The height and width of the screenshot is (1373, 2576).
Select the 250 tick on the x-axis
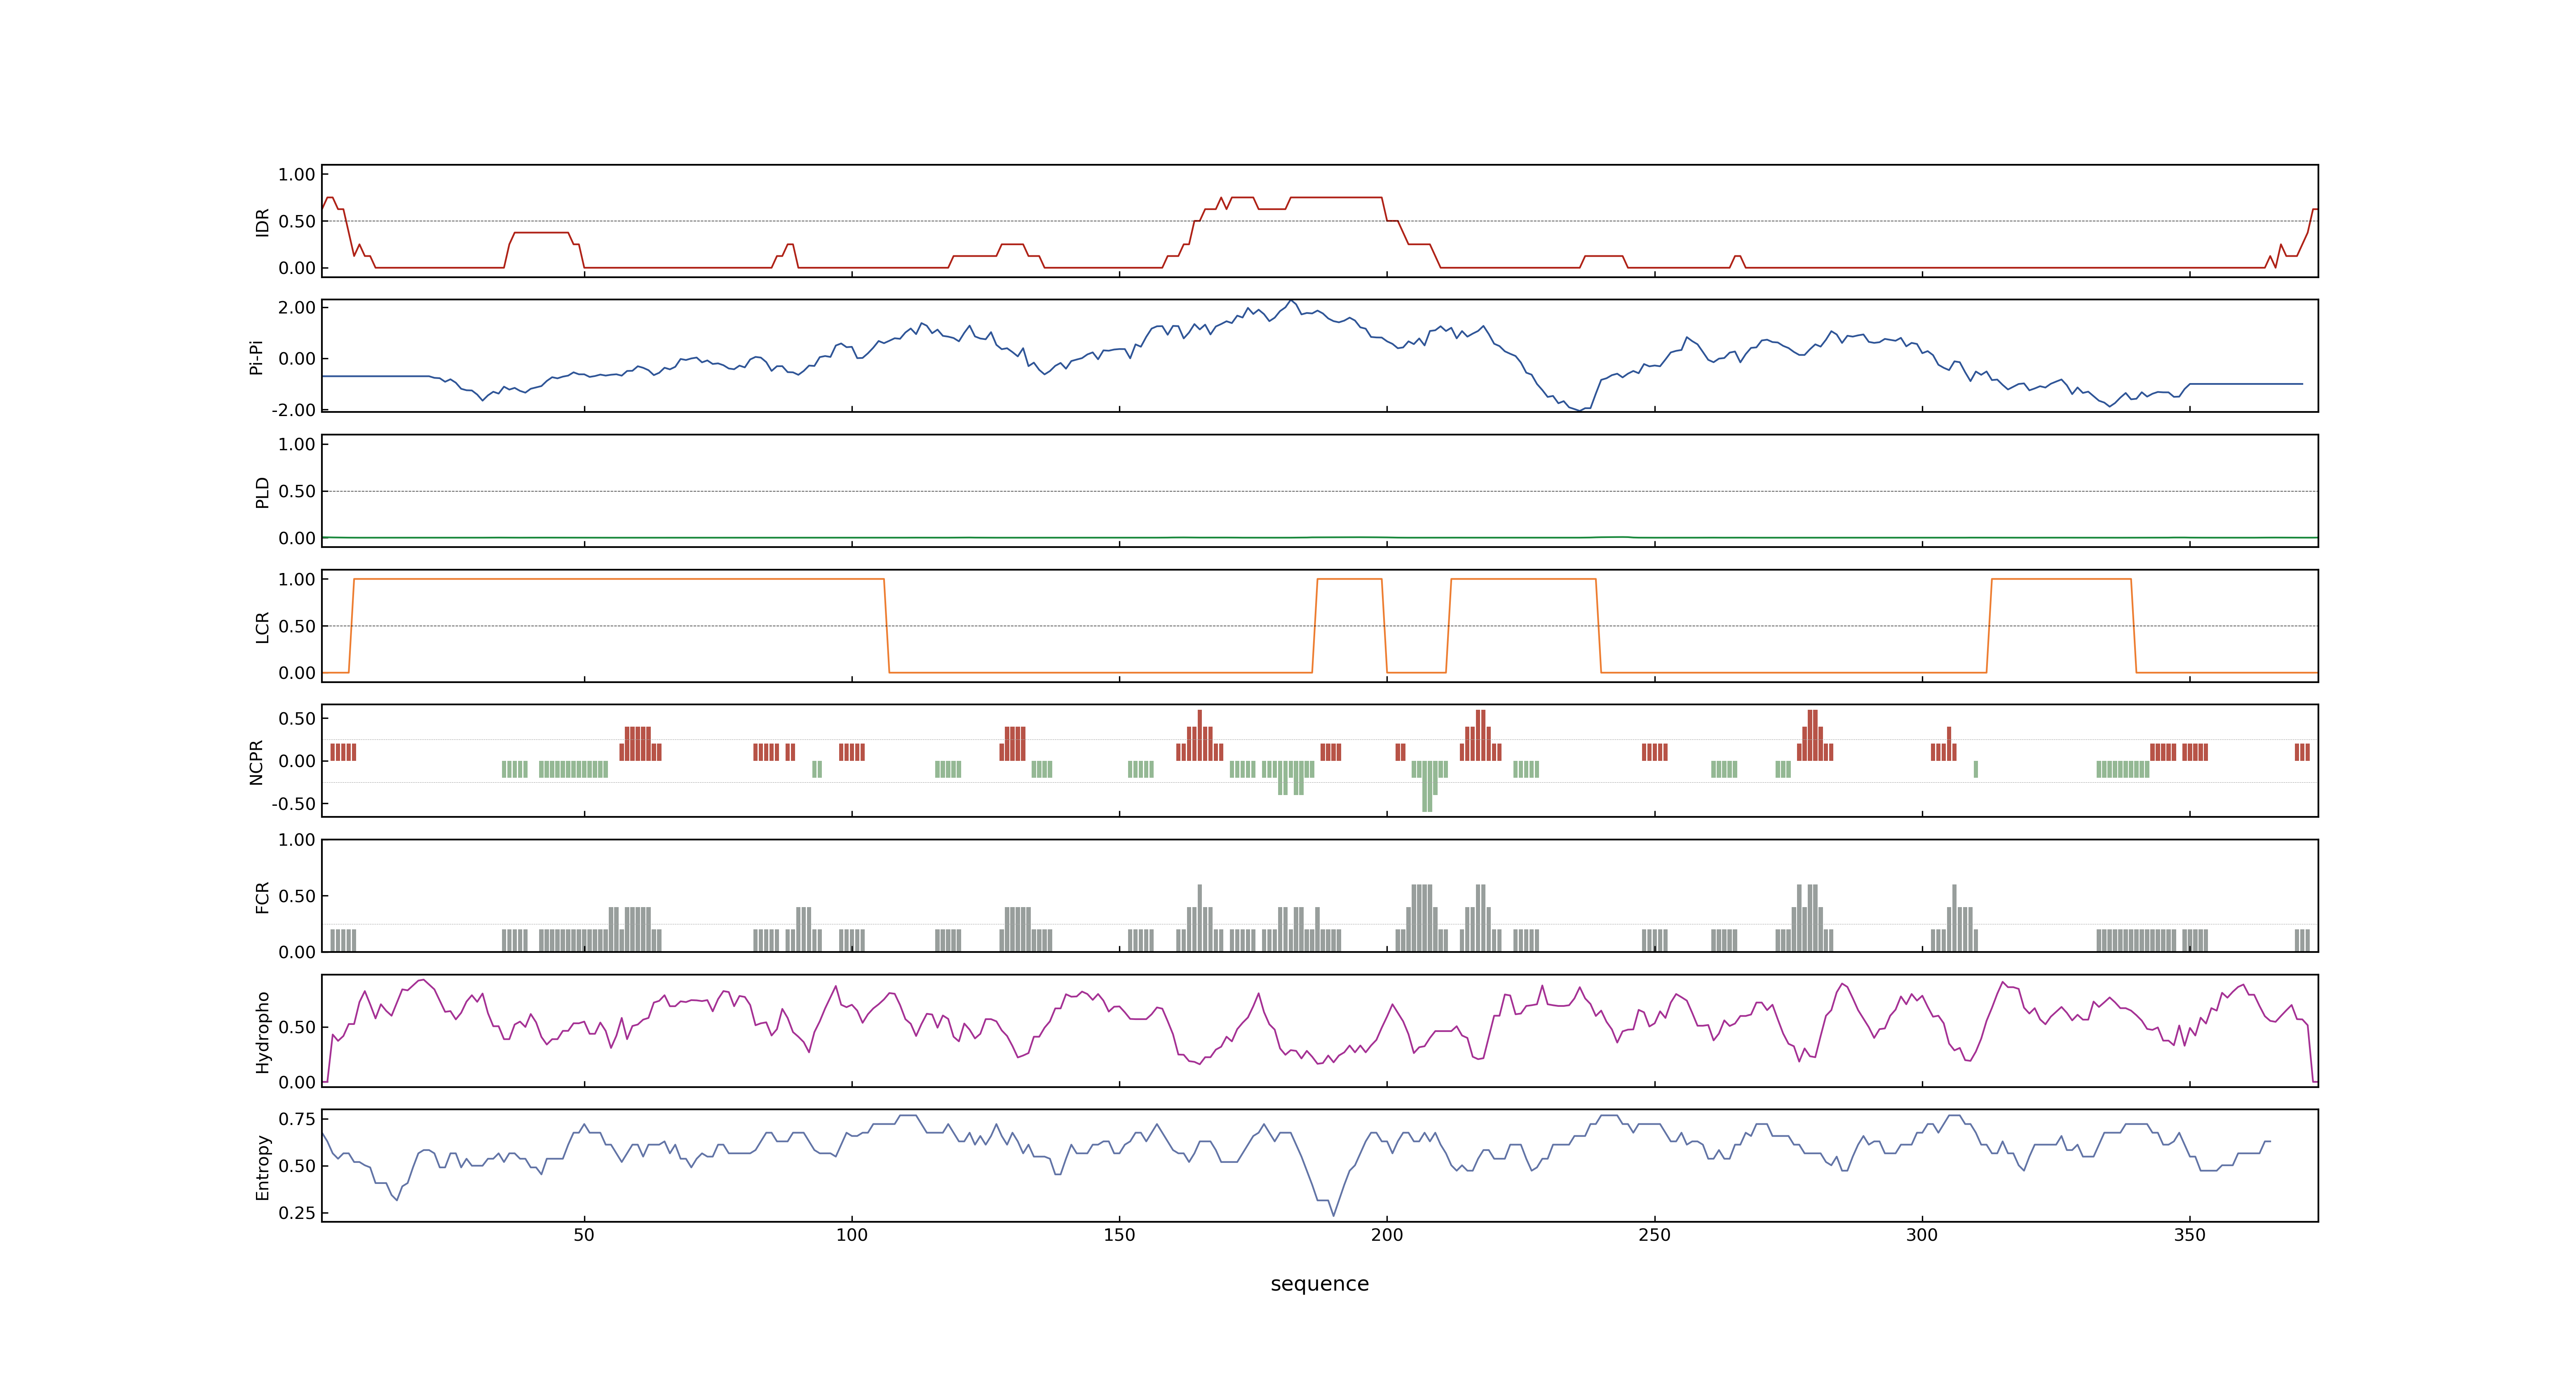pyautogui.click(x=1654, y=1235)
